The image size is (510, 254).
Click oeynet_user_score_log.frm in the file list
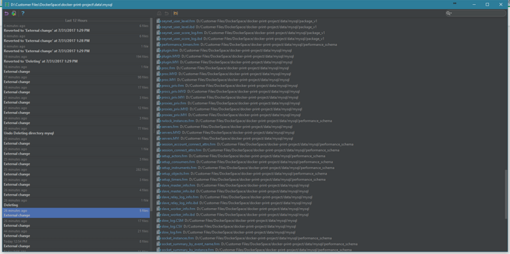pyautogui.click(x=182, y=33)
